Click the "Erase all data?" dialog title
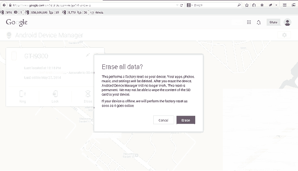 pyautogui.click(x=122, y=67)
